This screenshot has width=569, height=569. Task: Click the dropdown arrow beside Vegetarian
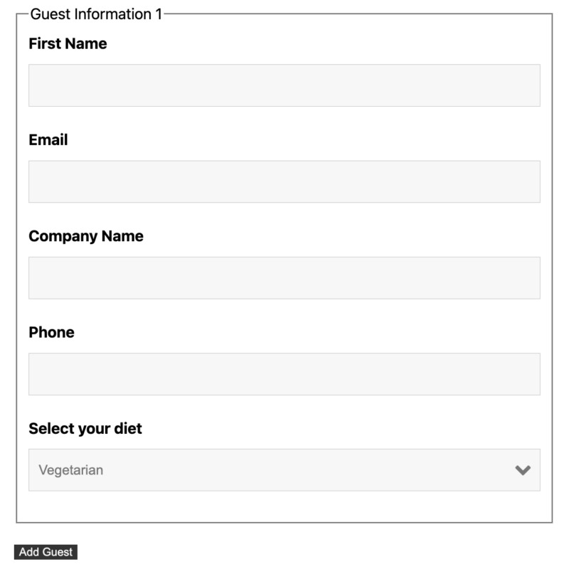[x=523, y=469]
